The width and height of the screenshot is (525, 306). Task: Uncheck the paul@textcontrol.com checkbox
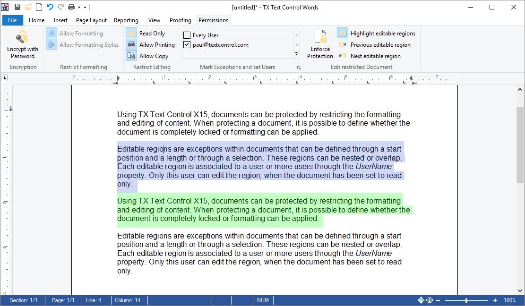click(x=187, y=44)
